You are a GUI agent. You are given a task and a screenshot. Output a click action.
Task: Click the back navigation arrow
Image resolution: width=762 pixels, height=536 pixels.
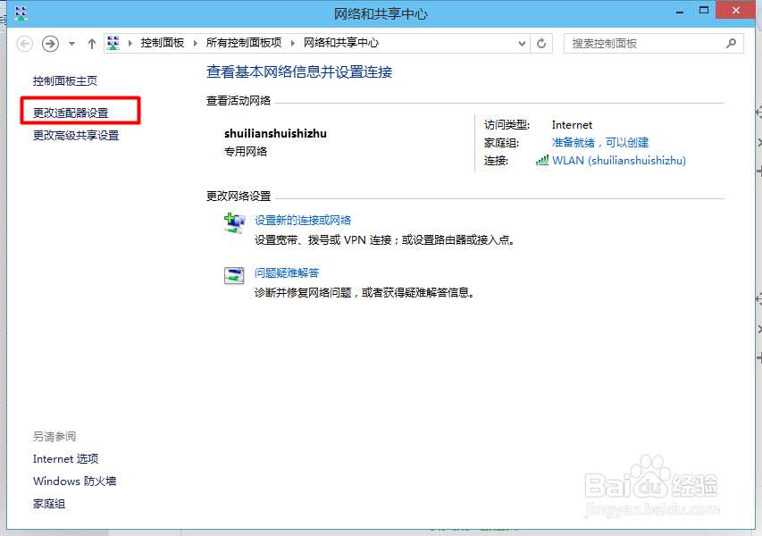[x=24, y=42]
